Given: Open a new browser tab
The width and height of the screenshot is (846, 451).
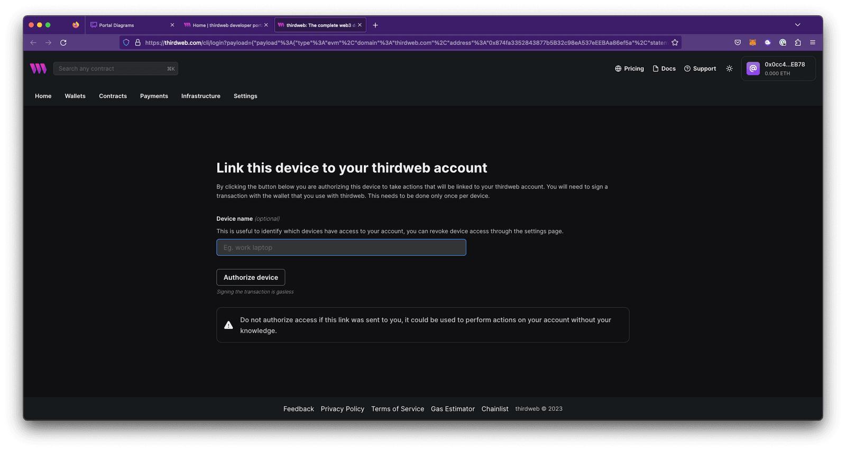Looking at the screenshot, I should (375, 25).
